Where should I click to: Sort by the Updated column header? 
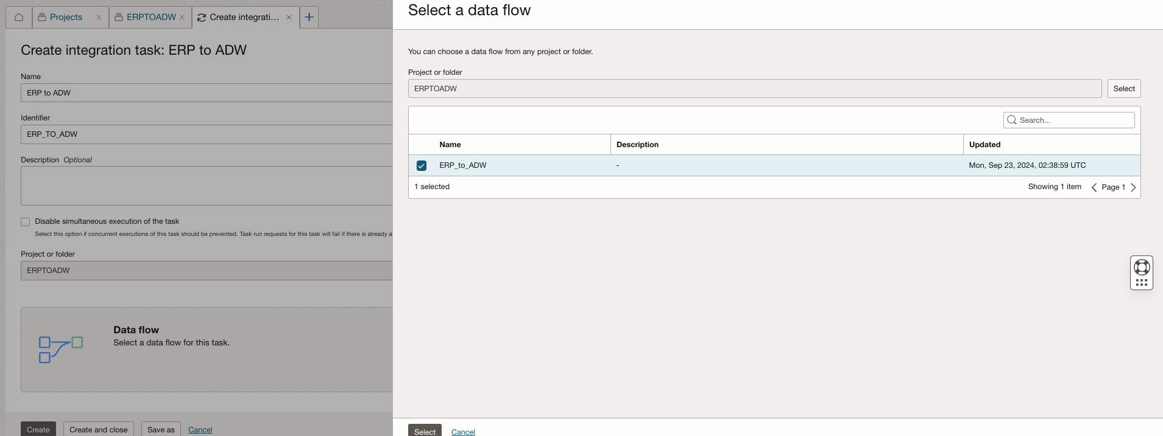984,145
